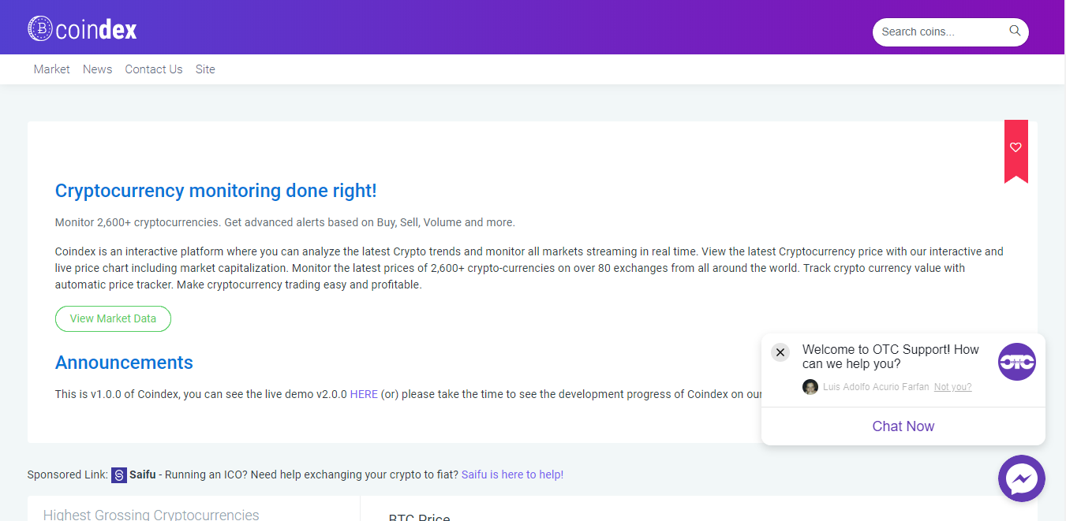Select the Announcements heading
This screenshot has height=521, width=1066.
click(124, 363)
